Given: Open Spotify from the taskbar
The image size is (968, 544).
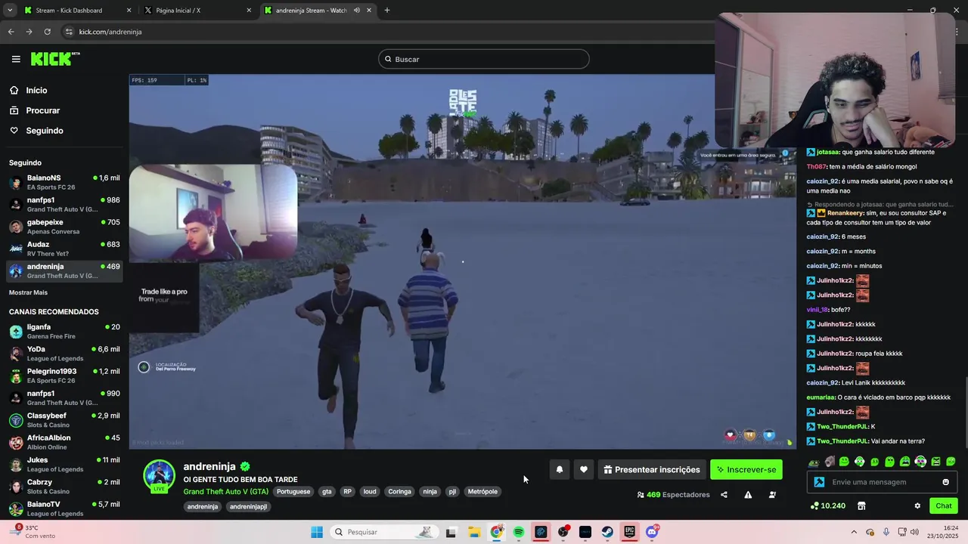Looking at the screenshot, I should [519, 532].
